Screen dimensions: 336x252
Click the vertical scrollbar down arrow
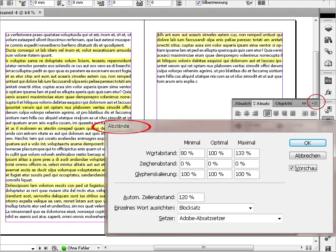pos(316,241)
